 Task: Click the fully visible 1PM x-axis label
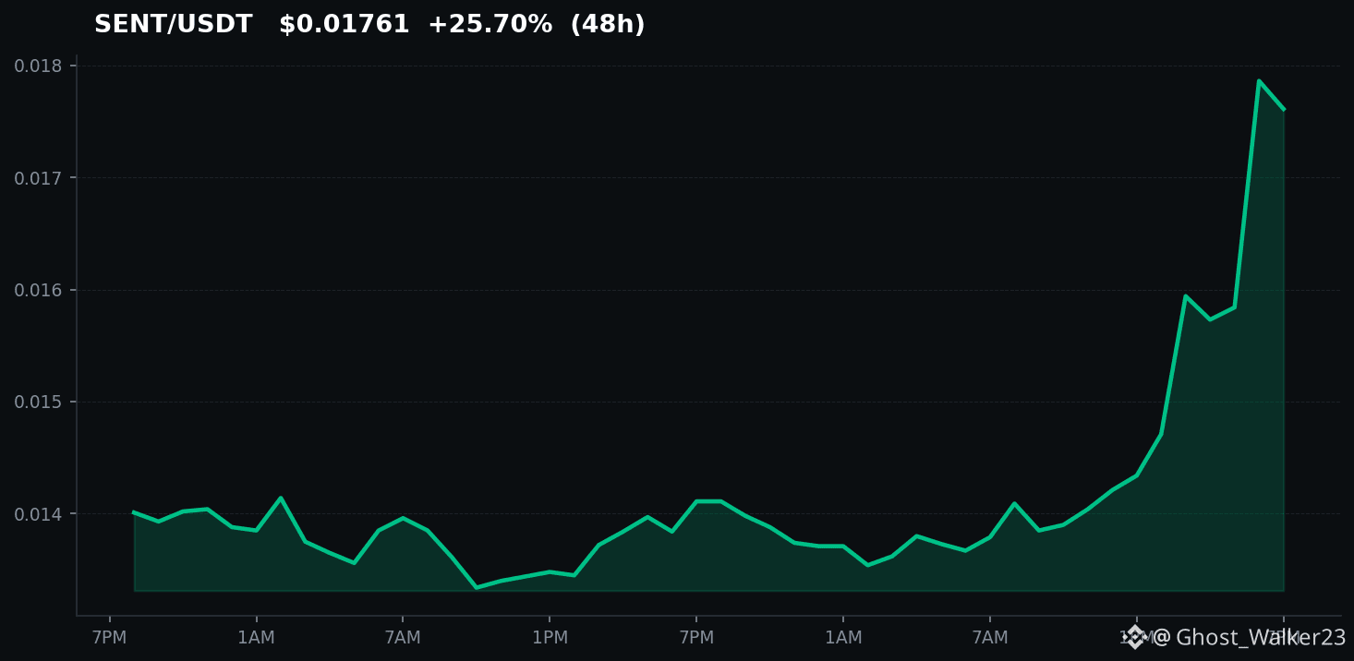coord(550,638)
